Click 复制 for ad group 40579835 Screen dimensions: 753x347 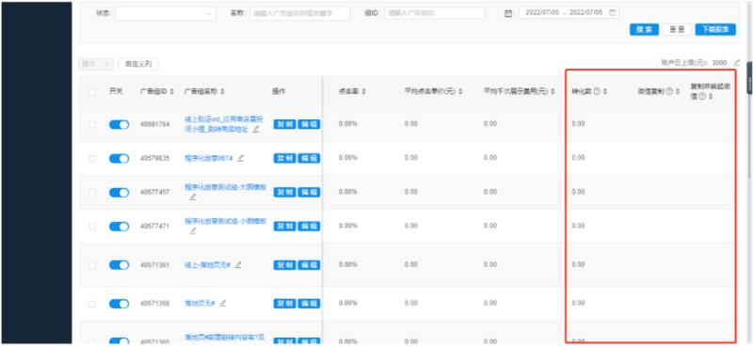pos(284,158)
